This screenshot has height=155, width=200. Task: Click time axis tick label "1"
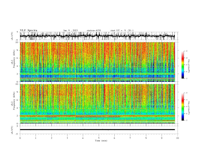pyautogui.click(x=36, y=138)
